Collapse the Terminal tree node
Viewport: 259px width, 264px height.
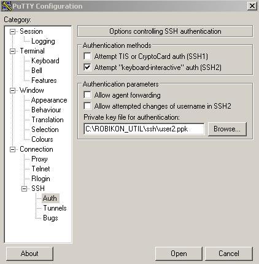(x=12, y=51)
